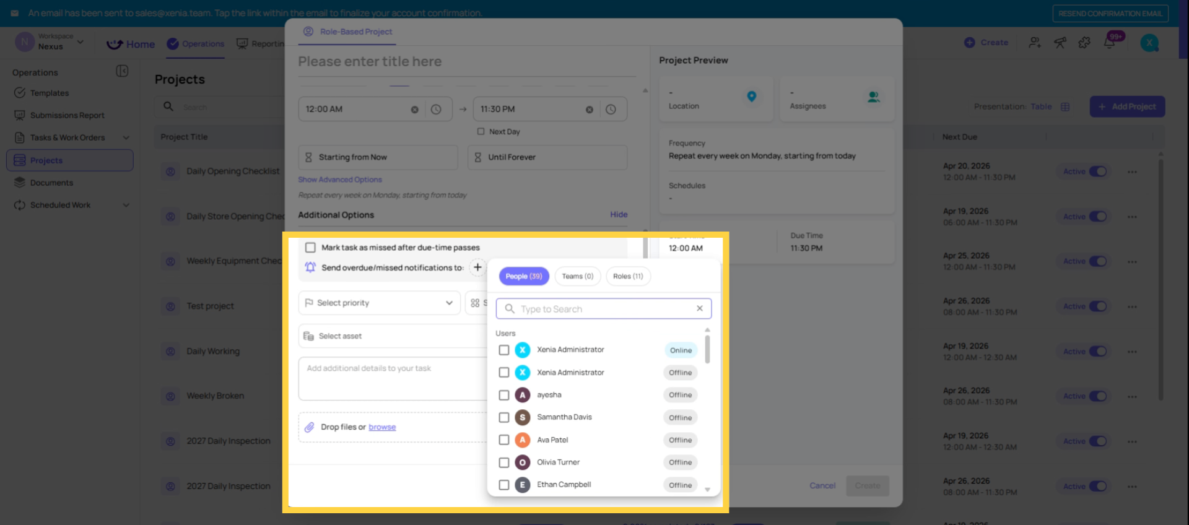Open Templates in the sidebar

pos(50,93)
